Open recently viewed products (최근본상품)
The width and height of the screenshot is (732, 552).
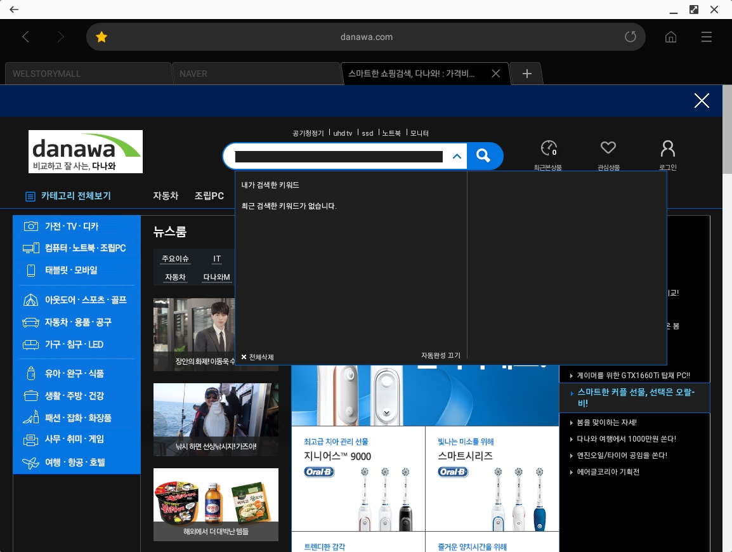click(548, 155)
